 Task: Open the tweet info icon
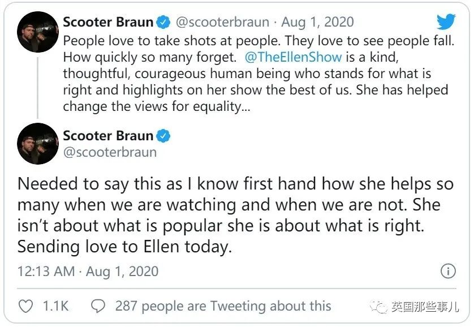tap(448, 271)
